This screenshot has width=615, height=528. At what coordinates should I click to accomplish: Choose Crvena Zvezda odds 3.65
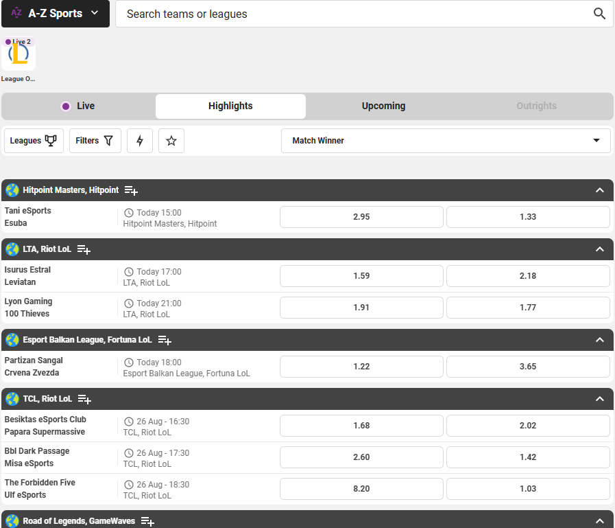tap(528, 367)
